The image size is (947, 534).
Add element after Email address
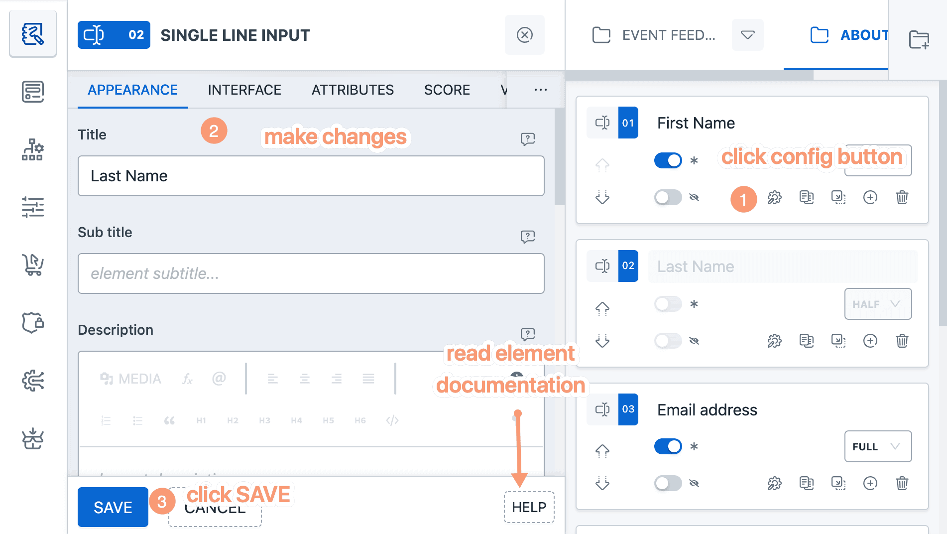click(870, 483)
